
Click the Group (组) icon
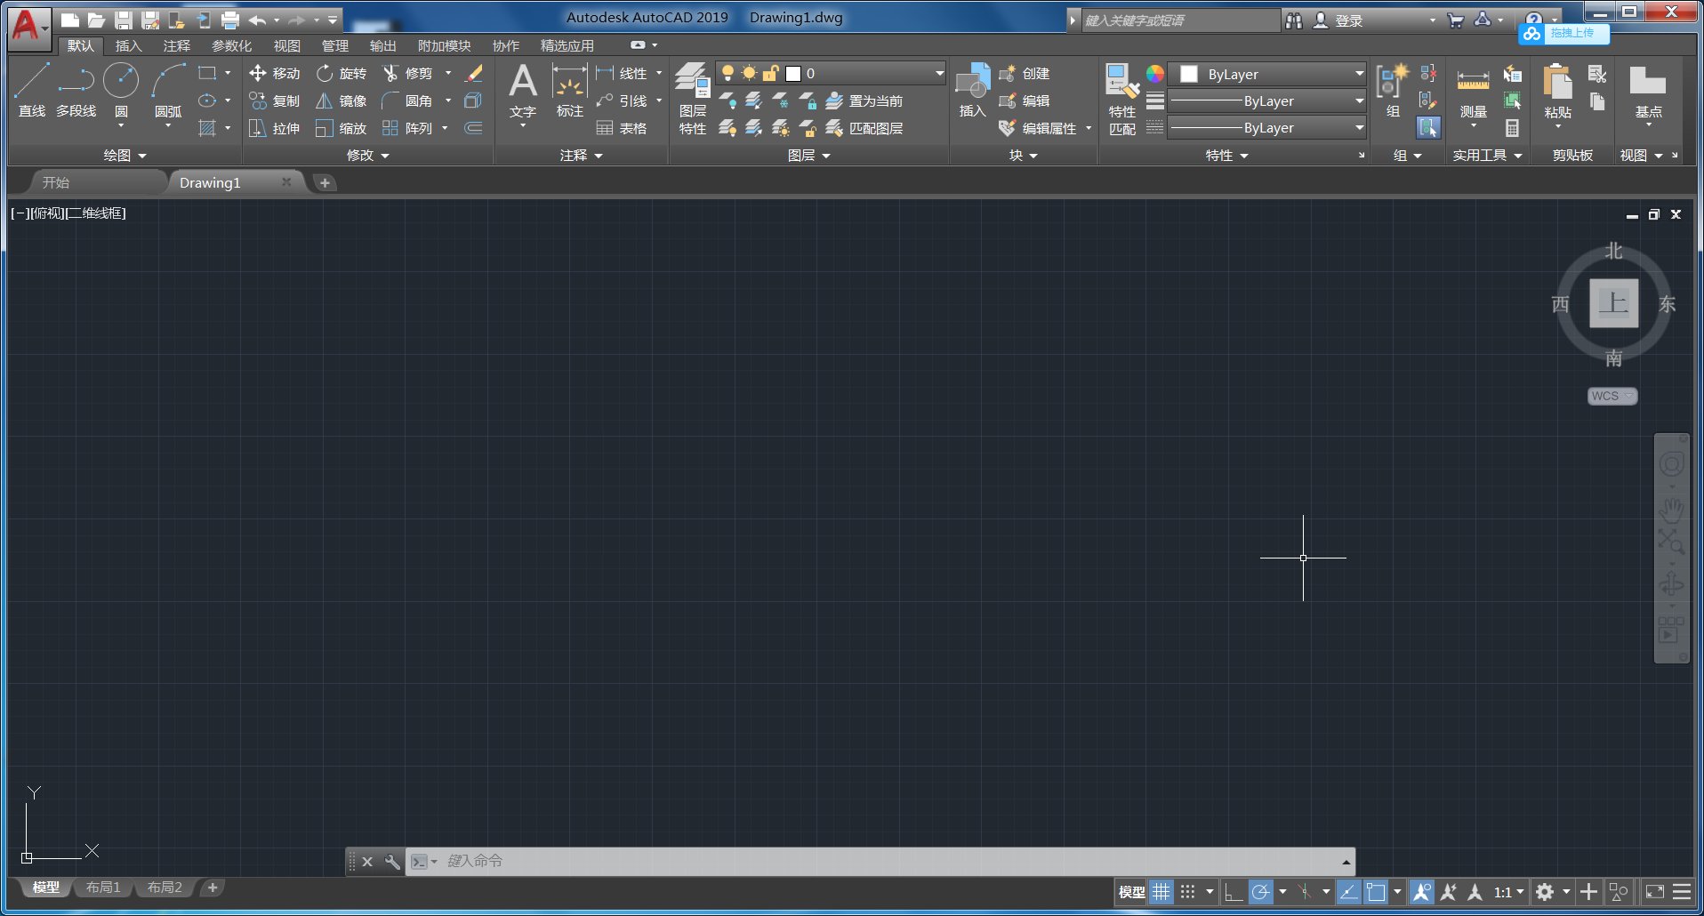[x=1393, y=90]
